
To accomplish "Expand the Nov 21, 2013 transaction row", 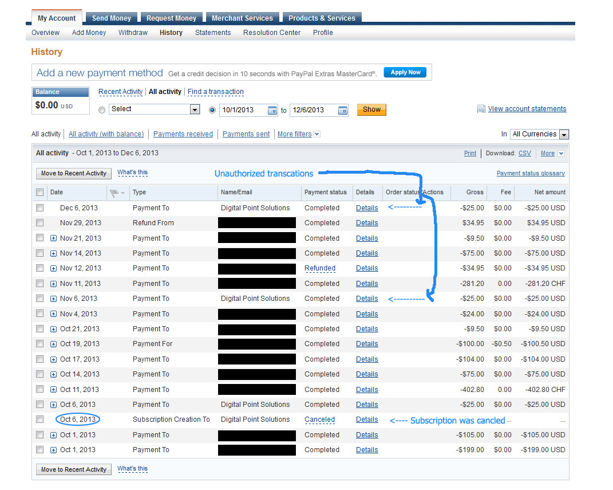I will coord(54,238).
